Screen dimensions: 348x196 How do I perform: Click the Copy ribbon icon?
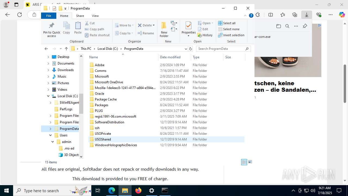coord(66,28)
